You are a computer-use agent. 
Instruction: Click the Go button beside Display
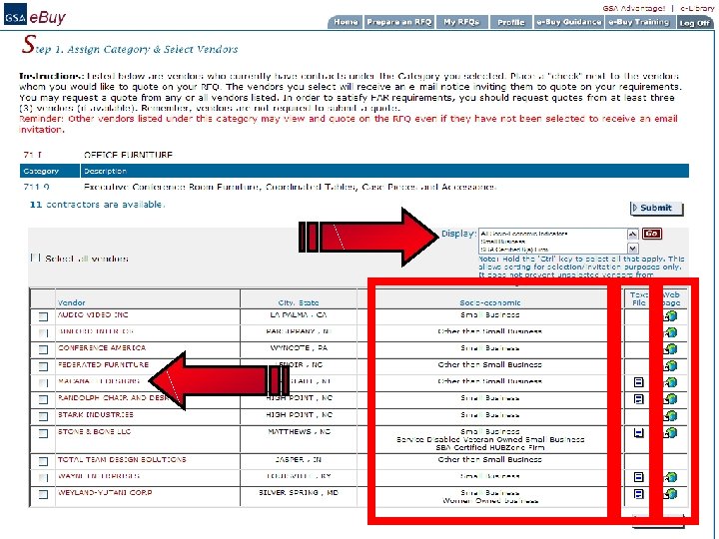pos(651,234)
